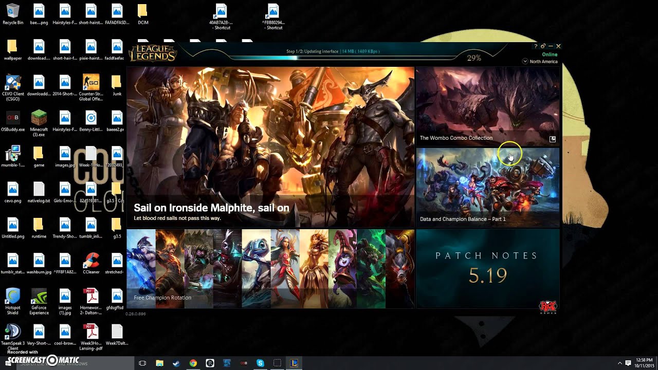658x370 pixels.
Task: Select the 40AB7A2B shortcut icon
Action: tap(221, 17)
